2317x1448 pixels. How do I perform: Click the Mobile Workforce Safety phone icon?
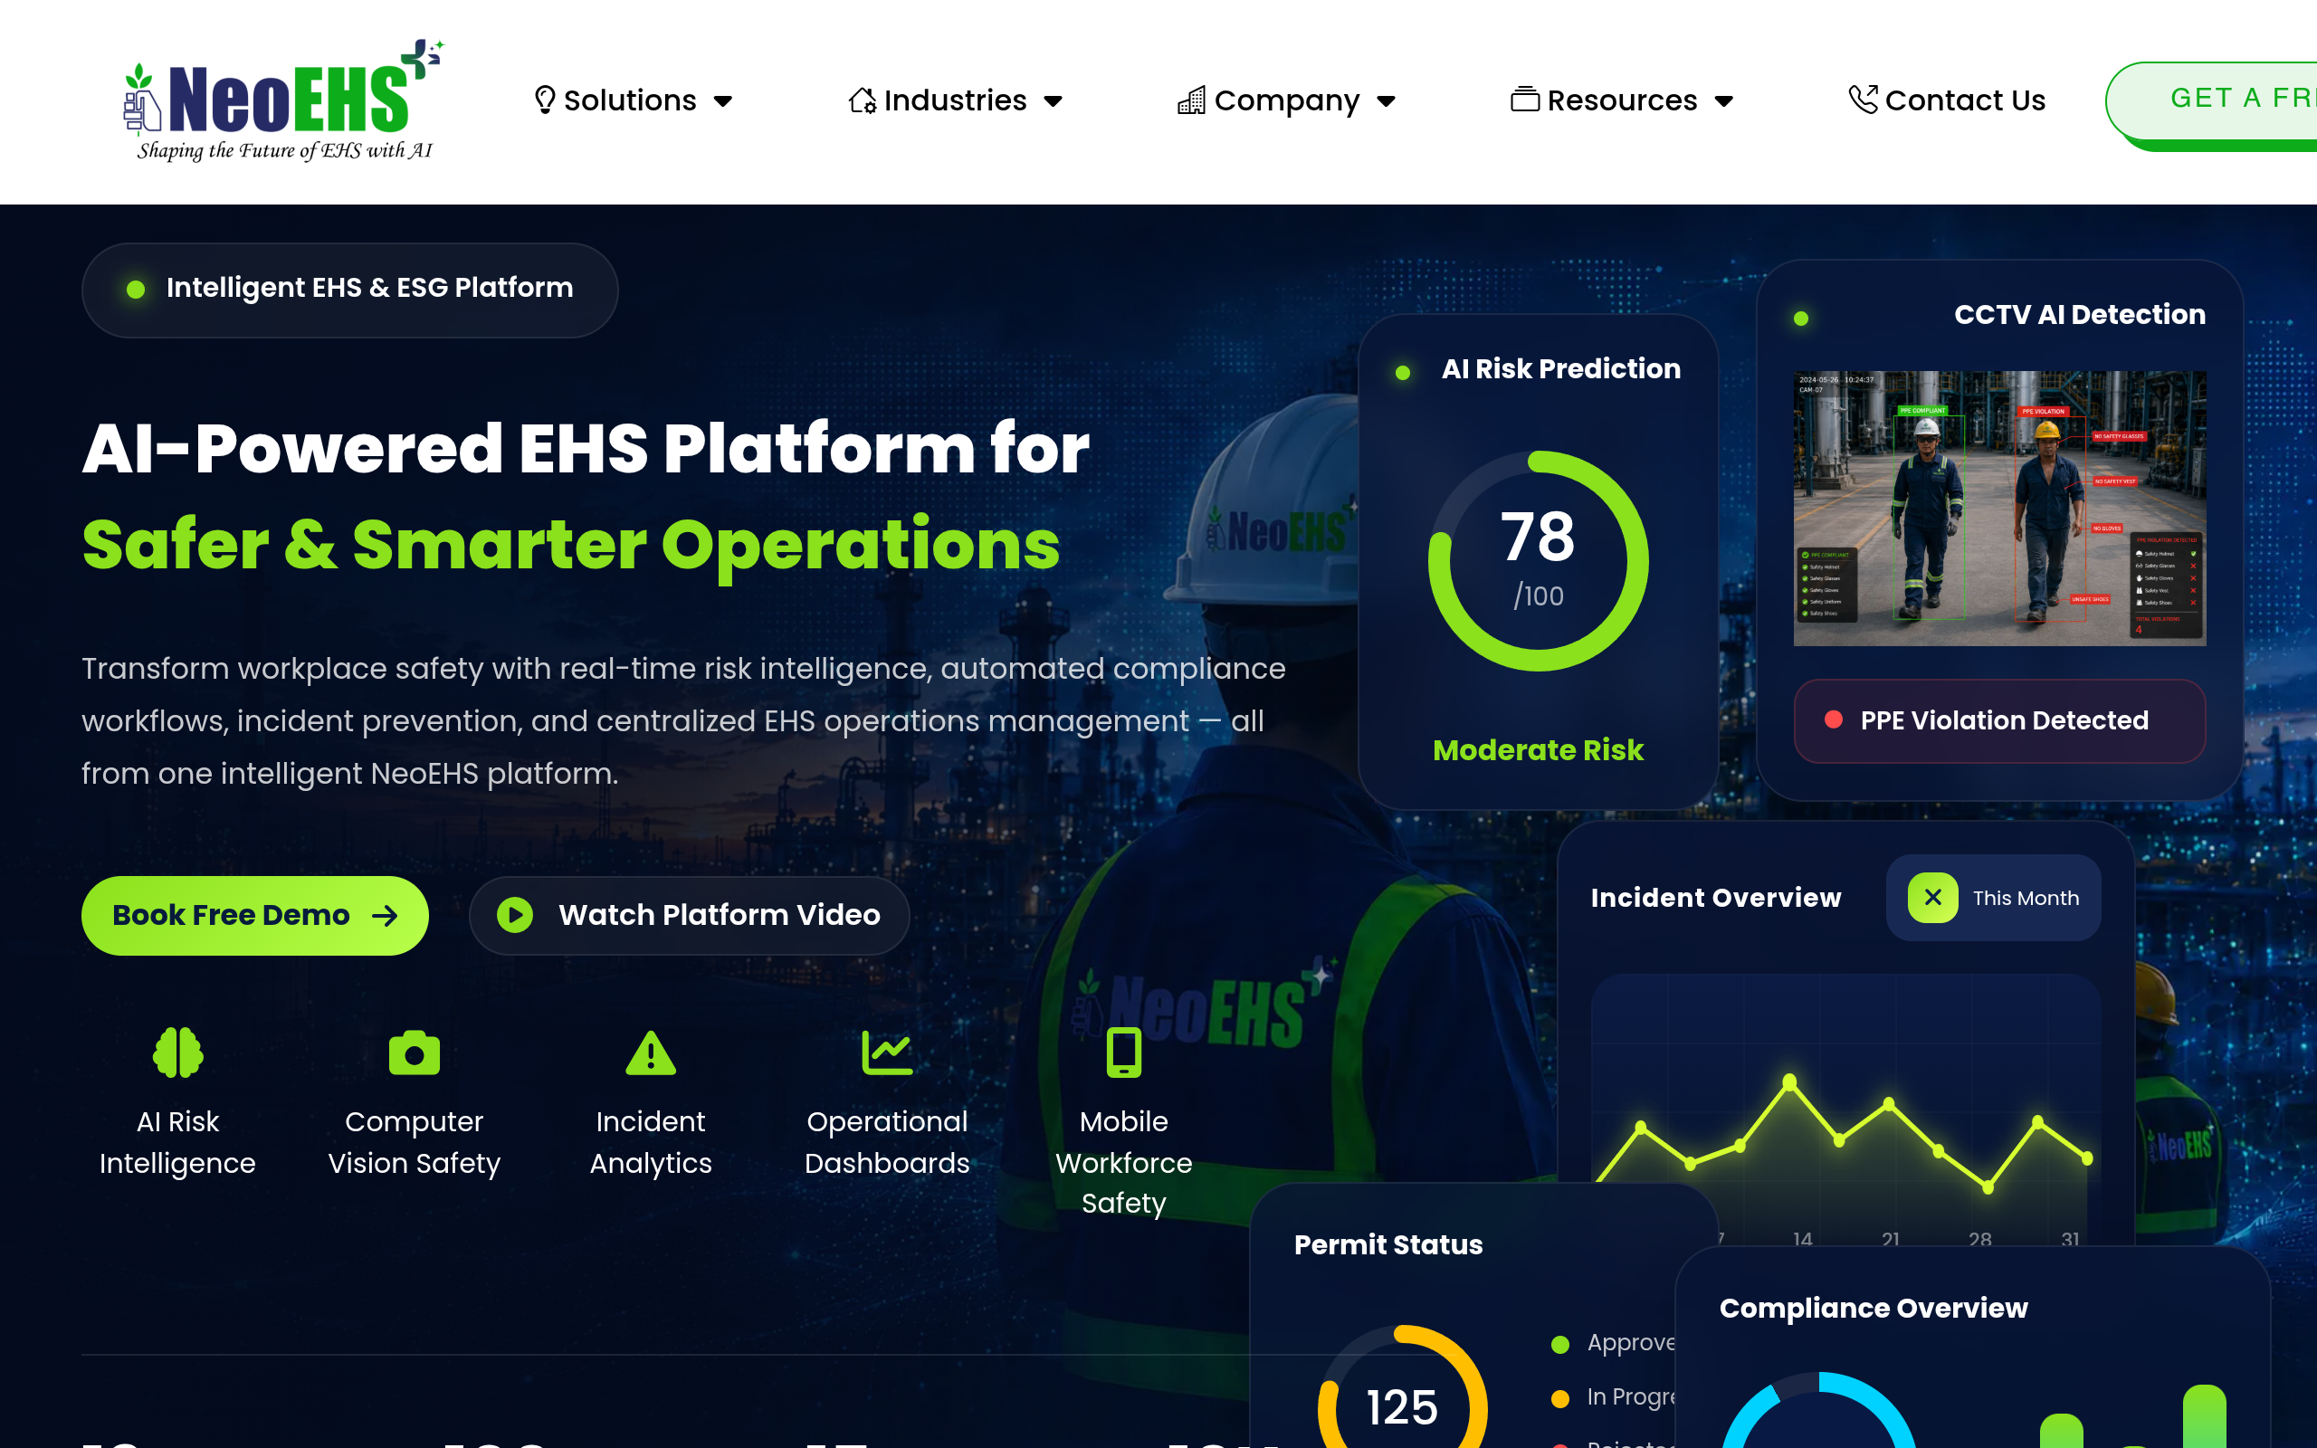pyautogui.click(x=1124, y=1053)
